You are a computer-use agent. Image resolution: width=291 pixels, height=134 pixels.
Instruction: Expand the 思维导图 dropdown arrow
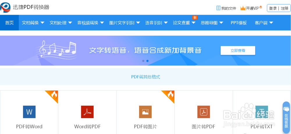tap(221, 23)
